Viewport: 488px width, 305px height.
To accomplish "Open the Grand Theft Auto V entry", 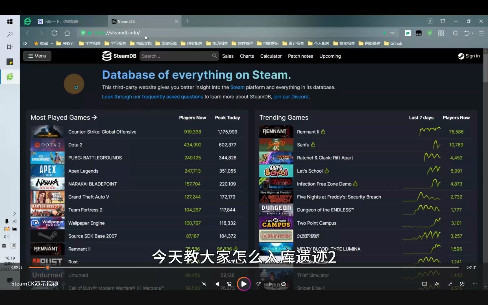I will click(x=89, y=197).
